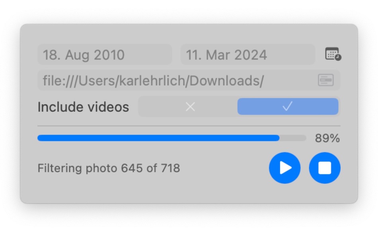Start filtering with the play button

(285, 168)
